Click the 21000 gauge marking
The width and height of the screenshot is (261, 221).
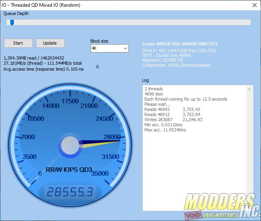pos(89,106)
